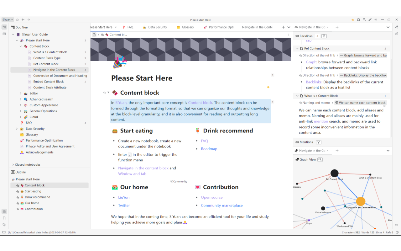
Task: Toggle appearance mode with the sun icon
Action: click(x=376, y=19)
